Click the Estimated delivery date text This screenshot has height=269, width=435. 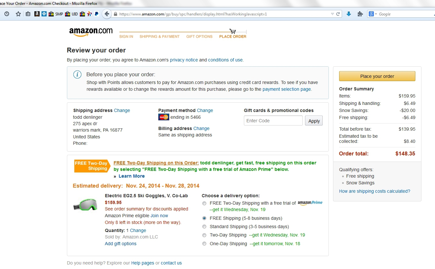[136, 186]
